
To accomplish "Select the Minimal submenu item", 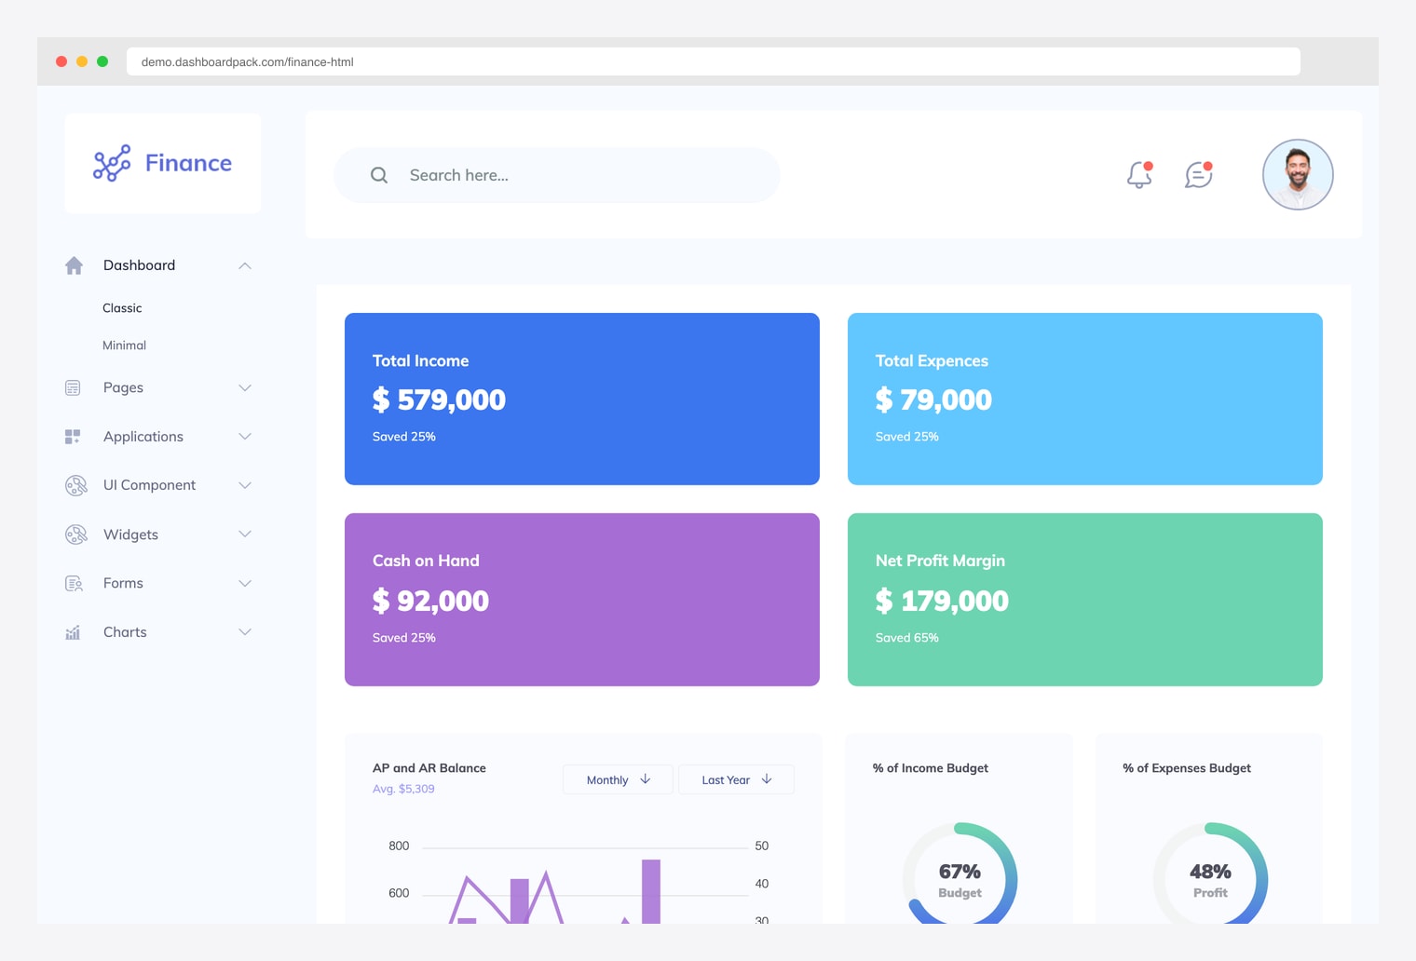I will 124,345.
